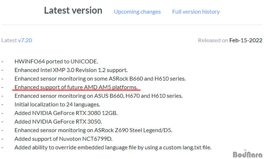Image resolution: width=264 pixels, height=159 pixels.
Task: Click the Feb-15-2022 release date
Action: (246, 40)
